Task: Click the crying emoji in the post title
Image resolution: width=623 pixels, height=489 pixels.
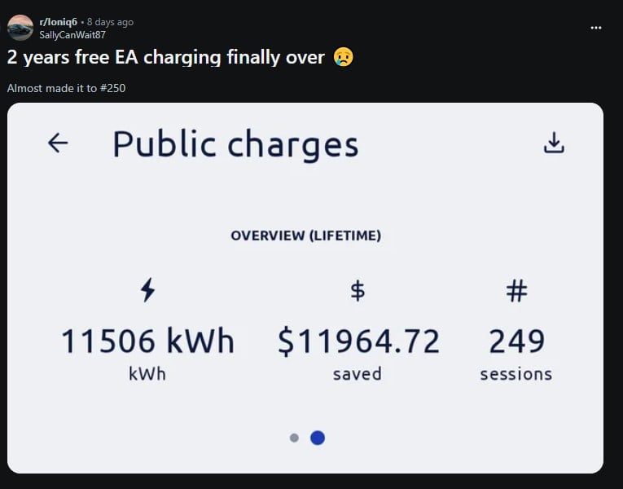Action: click(x=344, y=57)
